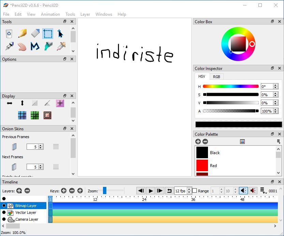Select the Paint Bucket tool
This screenshot has width=284, height=236.
(x=48, y=46)
